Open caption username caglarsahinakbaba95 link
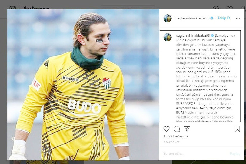Screen dimensions: 246x164 tap(193, 35)
